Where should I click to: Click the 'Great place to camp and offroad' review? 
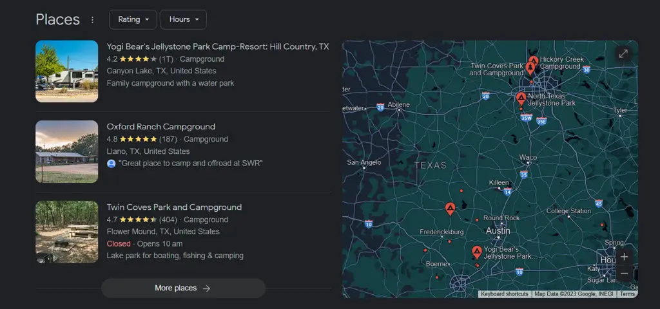point(191,164)
